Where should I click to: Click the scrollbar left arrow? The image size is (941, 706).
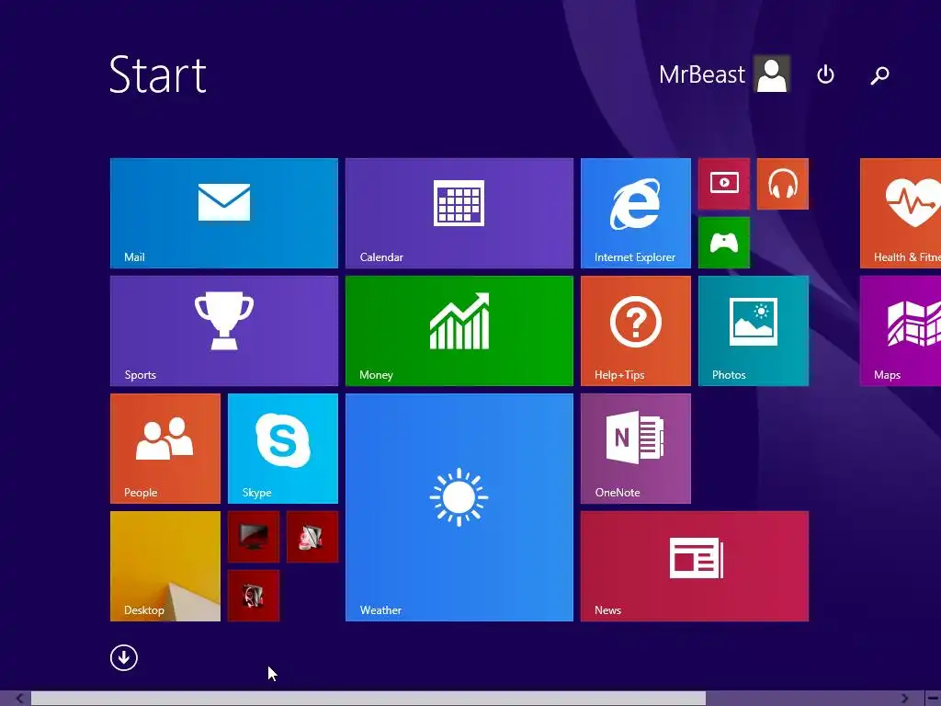point(19,699)
